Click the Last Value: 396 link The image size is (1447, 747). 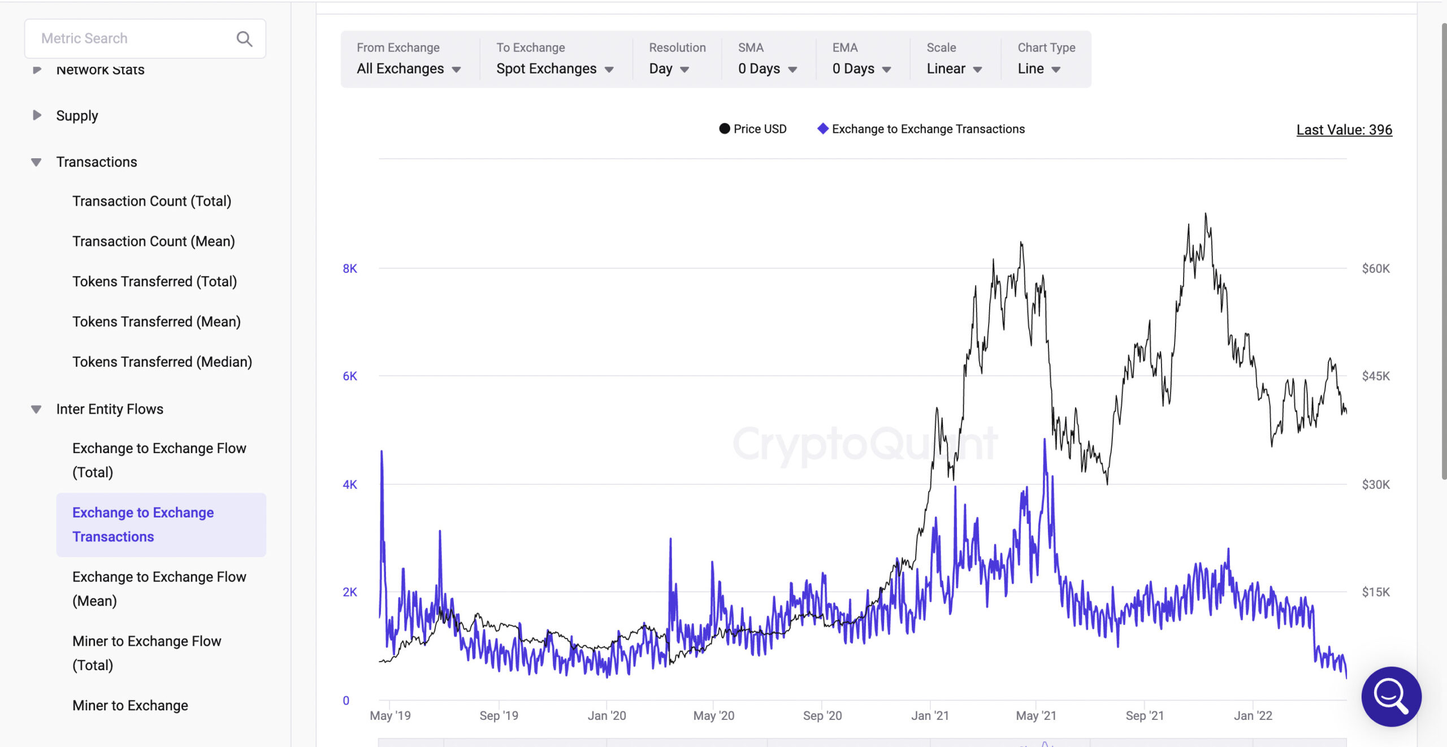(x=1344, y=130)
